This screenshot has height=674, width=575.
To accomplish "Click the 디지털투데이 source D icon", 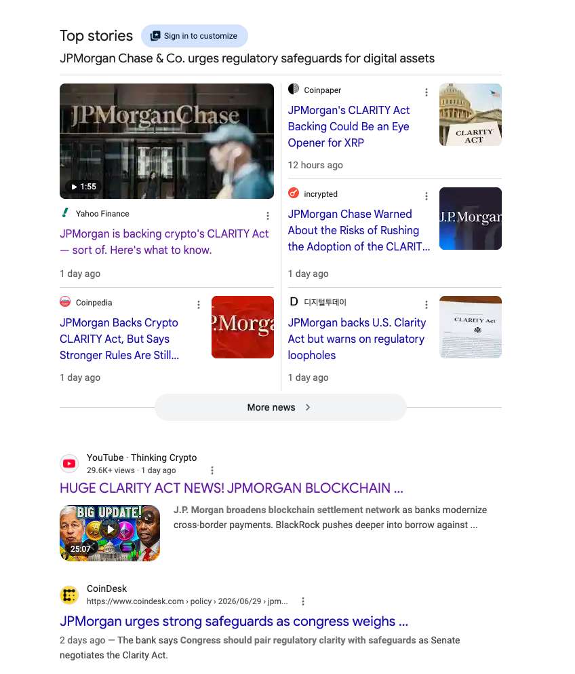I will (x=294, y=302).
